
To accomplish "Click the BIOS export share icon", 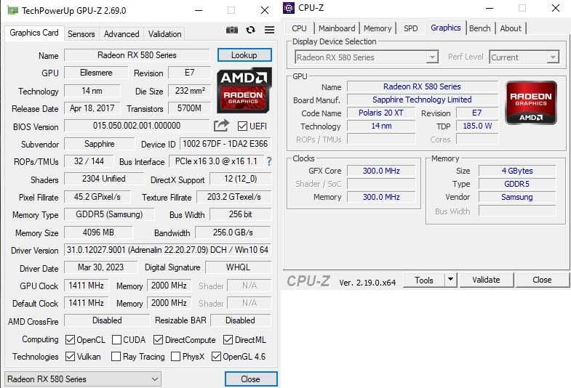I will click(x=221, y=126).
